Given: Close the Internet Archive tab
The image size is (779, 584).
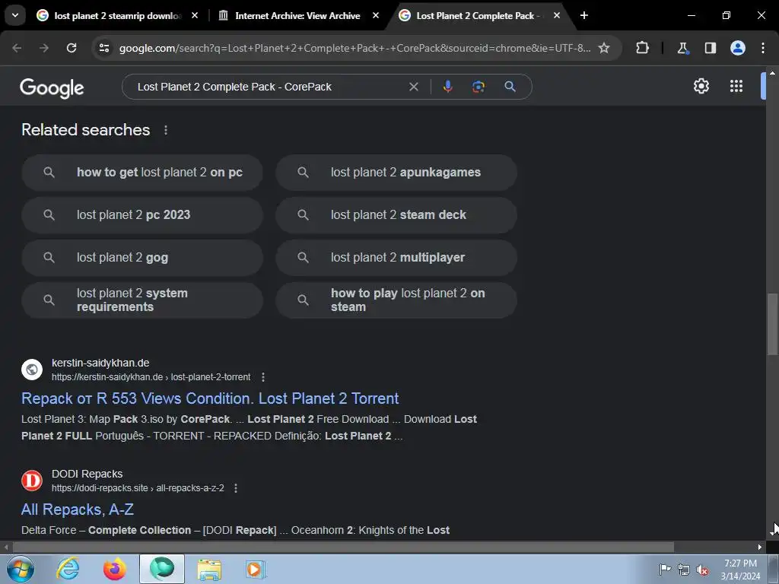Looking at the screenshot, I should (376, 15).
